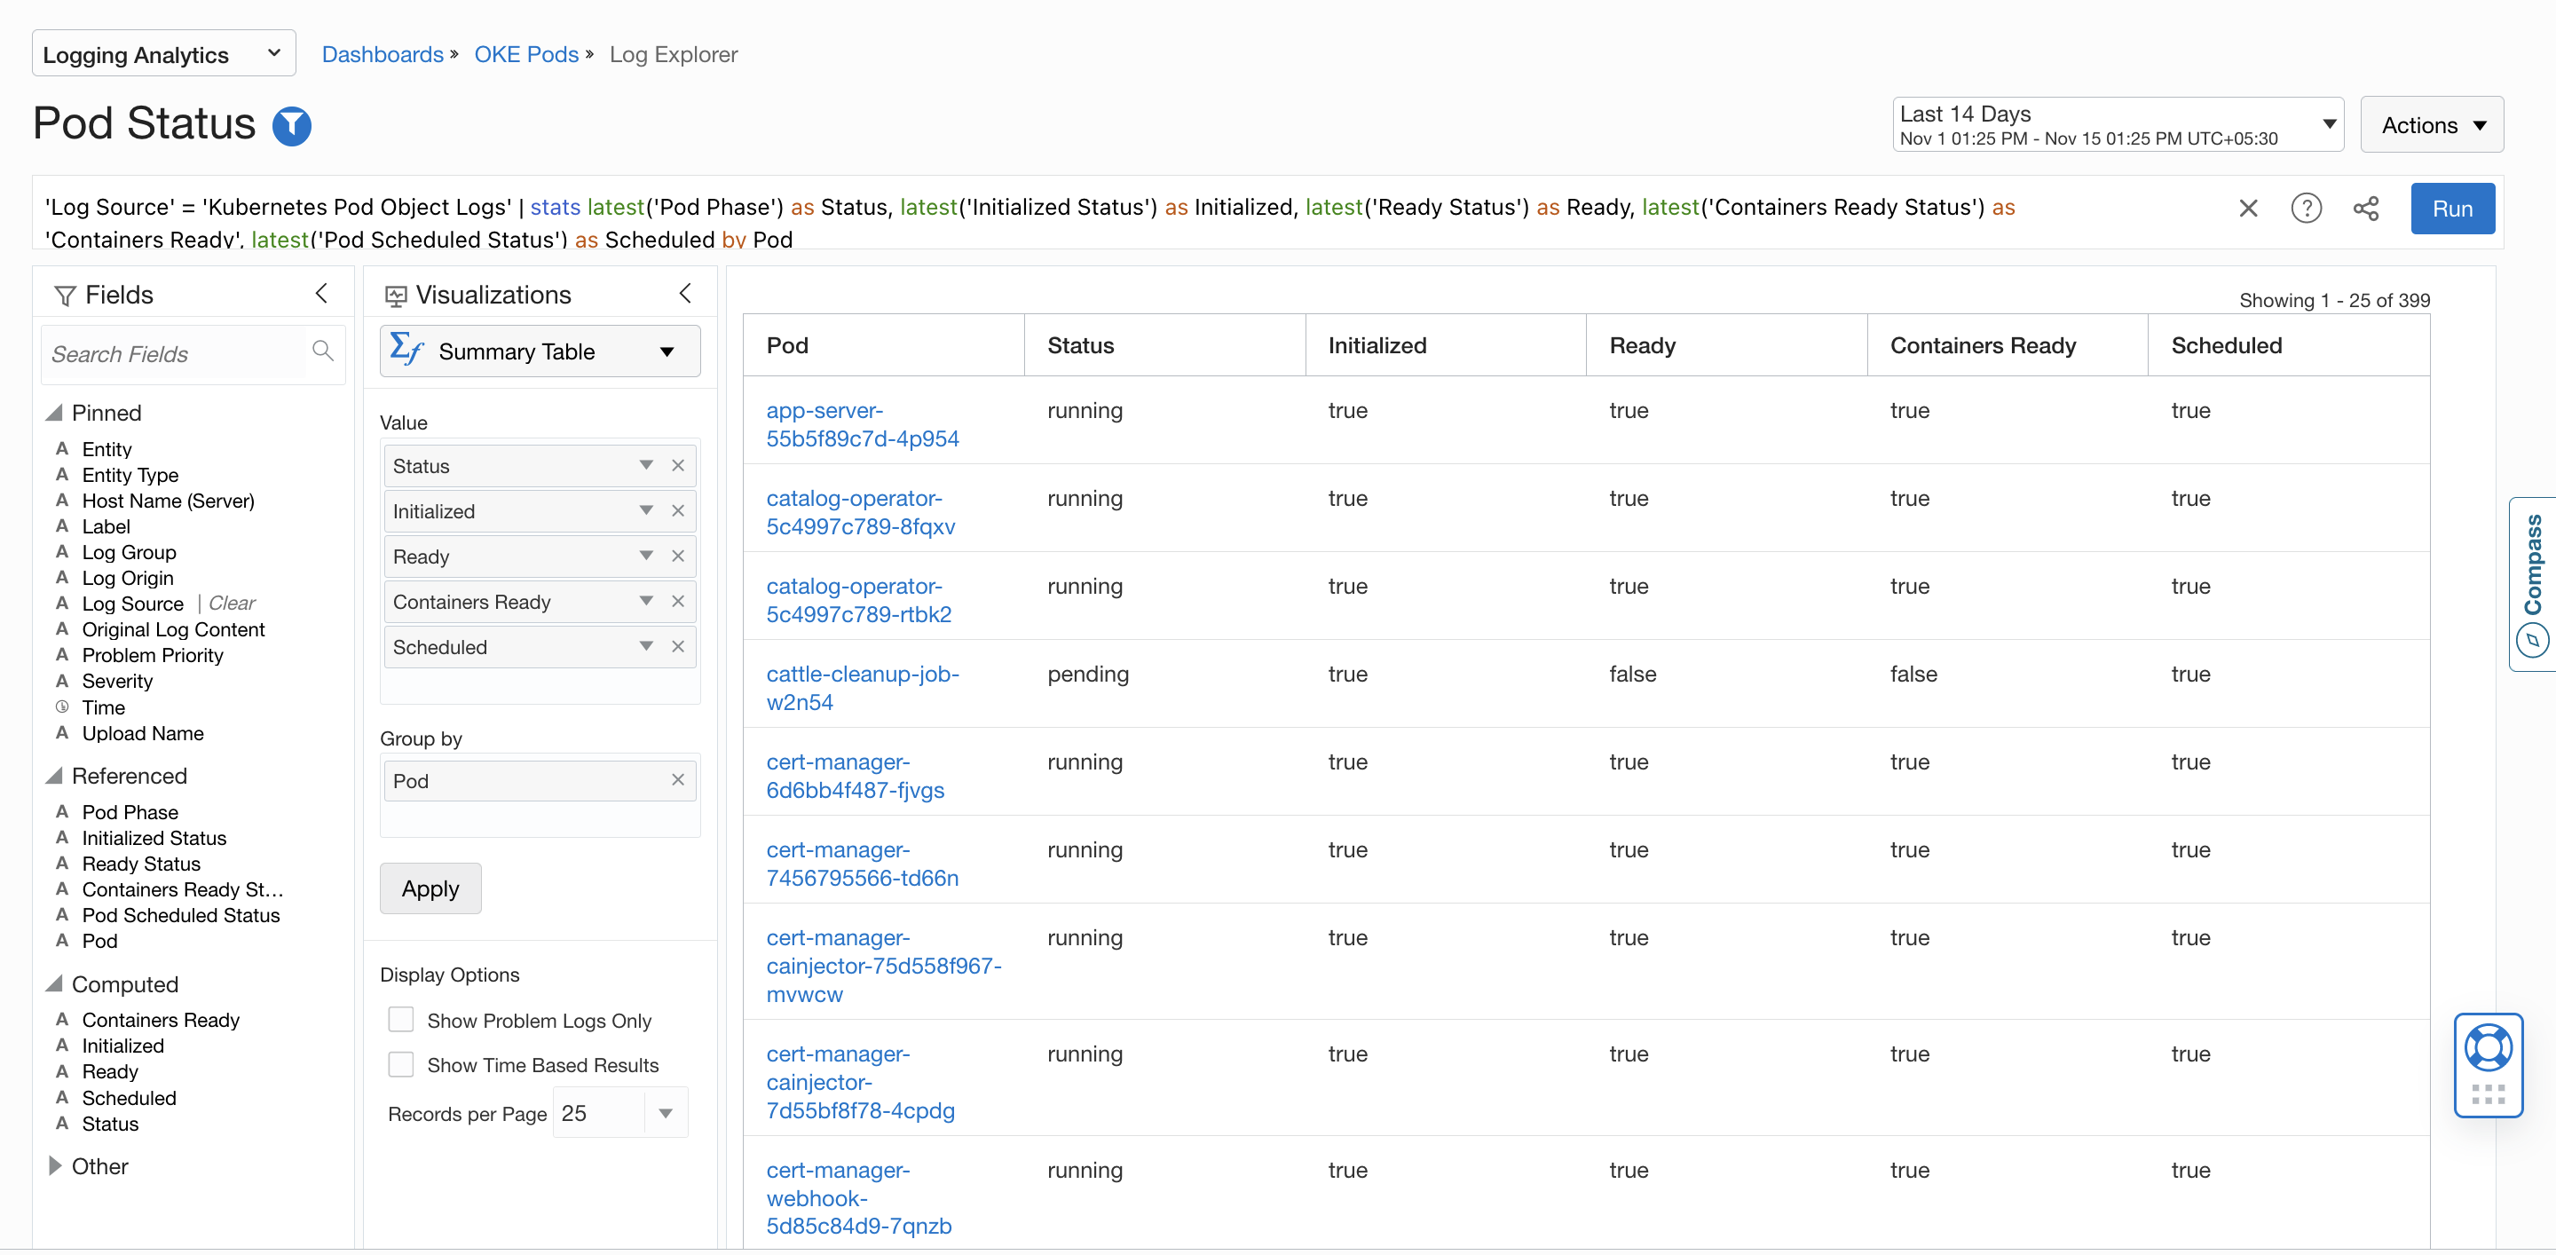
Task: Open the query help icon
Action: click(x=2307, y=209)
